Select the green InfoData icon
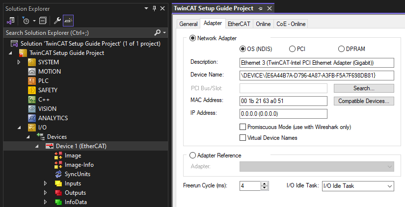This screenshot has height=207, width=405. [58, 202]
